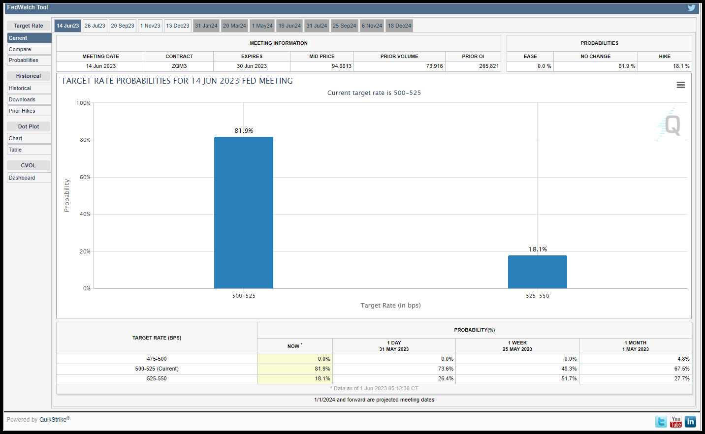Select the 26 Jul23 meeting tab
This screenshot has height=434, width=705.
(95, 26)
